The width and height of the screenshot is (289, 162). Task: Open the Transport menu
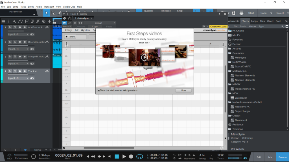[x=49, y=7]
